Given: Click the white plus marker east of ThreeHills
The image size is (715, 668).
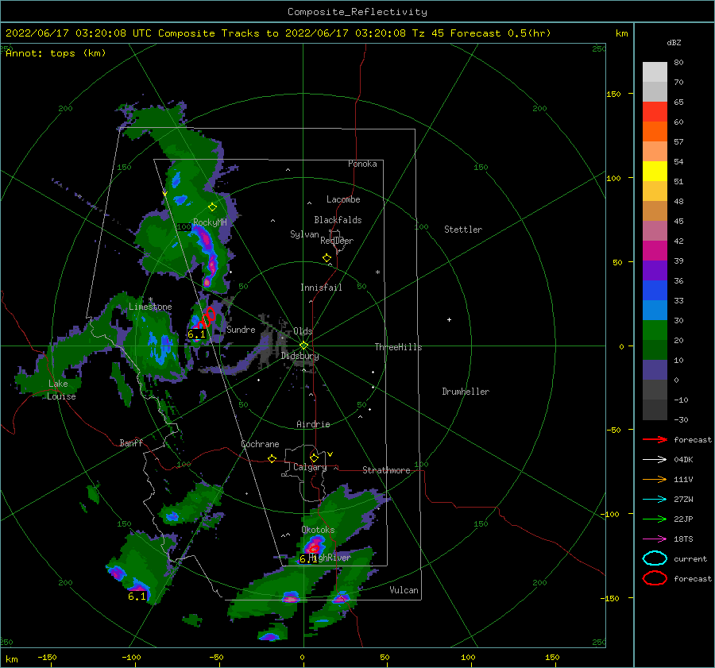Looking at the screenshot, I should [x=449, y=319].
